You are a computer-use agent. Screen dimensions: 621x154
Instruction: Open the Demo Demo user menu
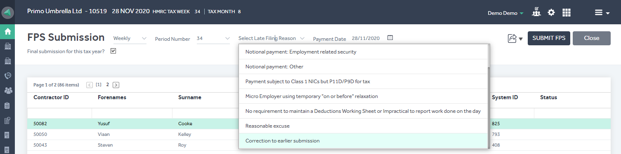(505, 13)
